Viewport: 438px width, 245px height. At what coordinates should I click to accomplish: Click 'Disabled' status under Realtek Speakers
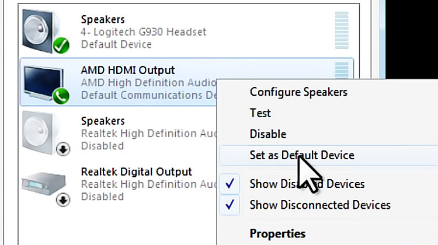[102, 146]
